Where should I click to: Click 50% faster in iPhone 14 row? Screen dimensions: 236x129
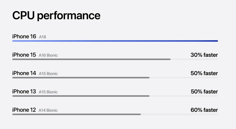[204, 73]
